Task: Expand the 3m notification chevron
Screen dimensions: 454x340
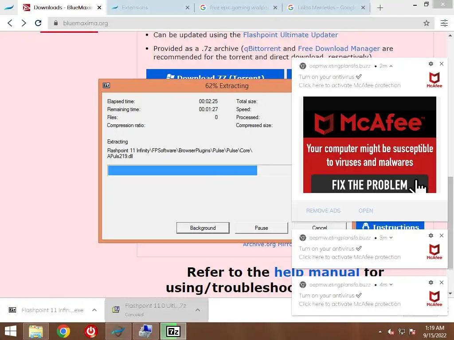Action: click(x=391, y=238)
